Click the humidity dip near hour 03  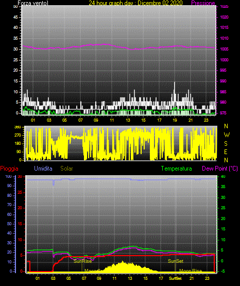click(x=54, y=183)
